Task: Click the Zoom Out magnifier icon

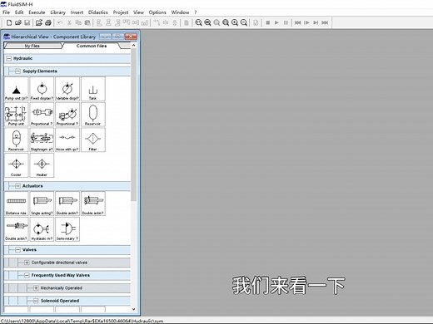Action: (x=244, y=22)
